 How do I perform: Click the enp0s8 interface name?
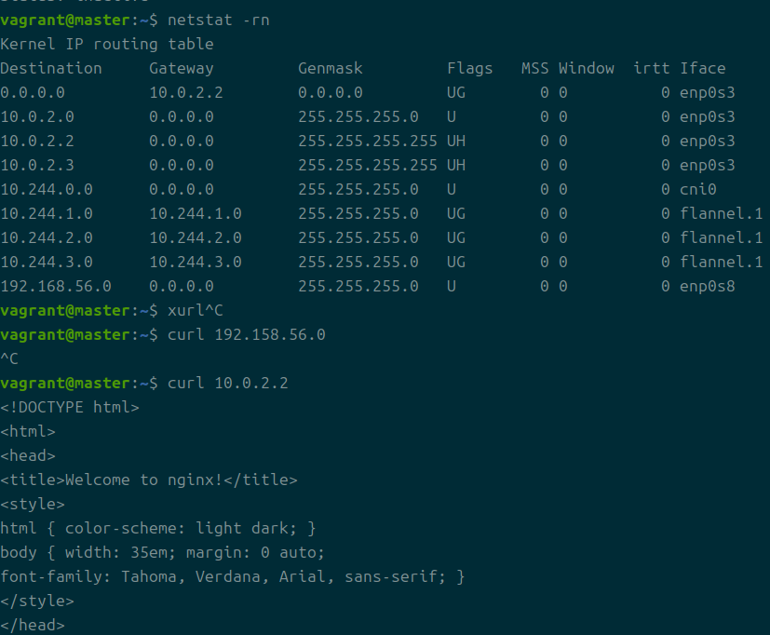(x=708, y=286)
